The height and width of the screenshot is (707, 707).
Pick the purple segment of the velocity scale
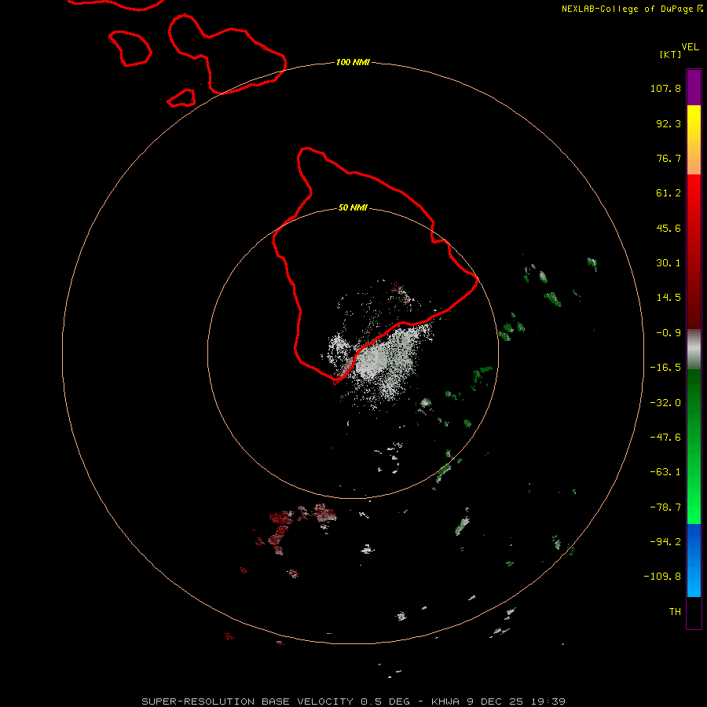[x=694, y=87]
